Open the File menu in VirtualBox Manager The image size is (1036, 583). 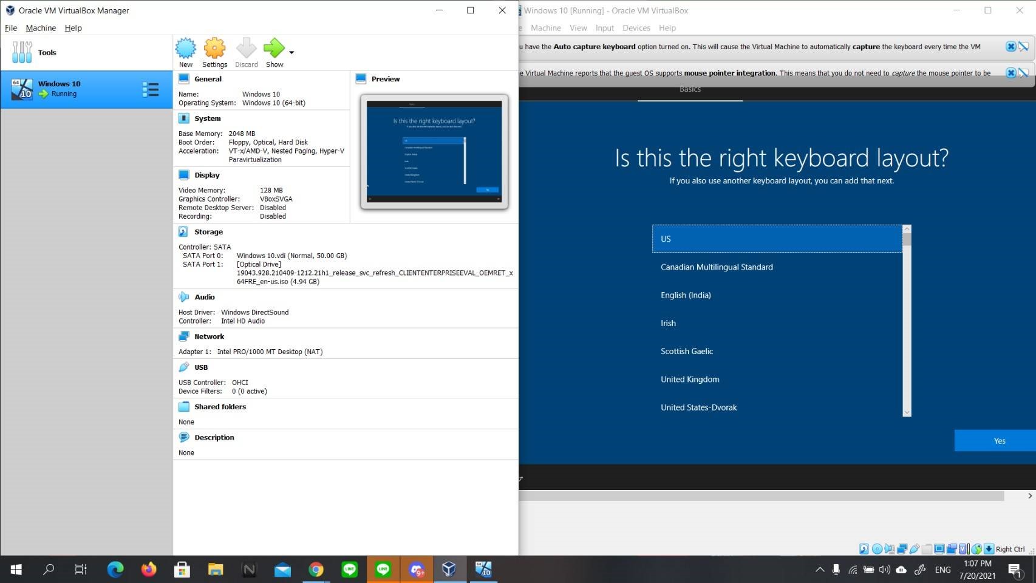coord(11,28)
